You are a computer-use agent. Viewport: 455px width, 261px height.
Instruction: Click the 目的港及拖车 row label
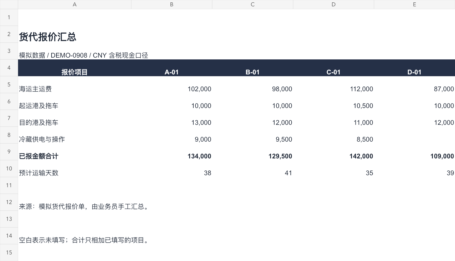39,122
